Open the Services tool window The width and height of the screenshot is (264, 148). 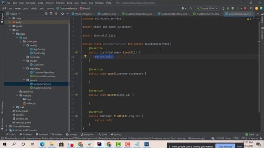pyautogui.click(x=71, y=134)
